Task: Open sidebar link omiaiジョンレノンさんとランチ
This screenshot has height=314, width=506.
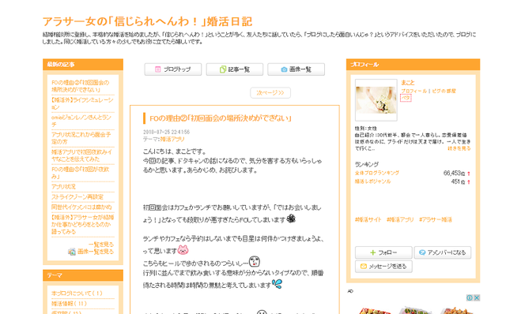Action: (81, 121)
